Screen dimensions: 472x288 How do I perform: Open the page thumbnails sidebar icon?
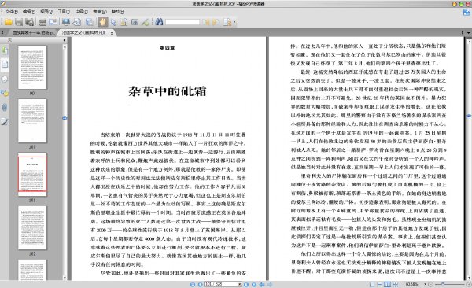(x=5, y=65)
